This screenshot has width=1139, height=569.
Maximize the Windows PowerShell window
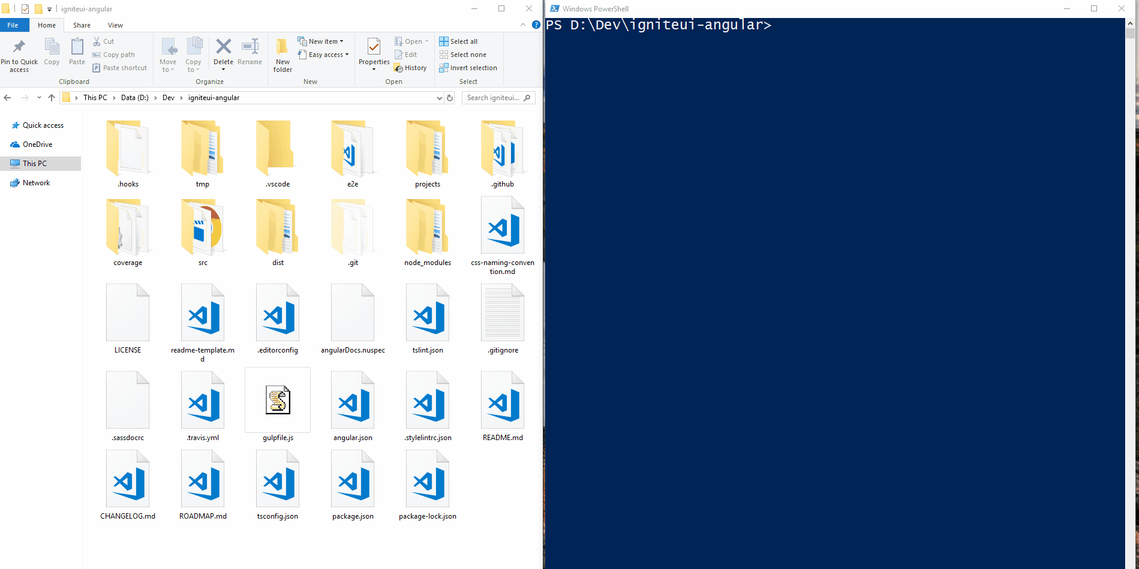pos(1094,8)
